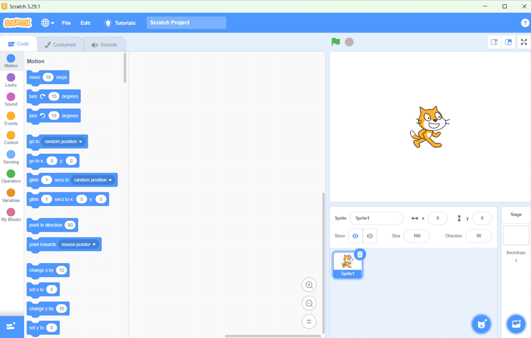Switch to the small stage layout
This screenshot has height=338, width=531.
(x=494, y=42)
